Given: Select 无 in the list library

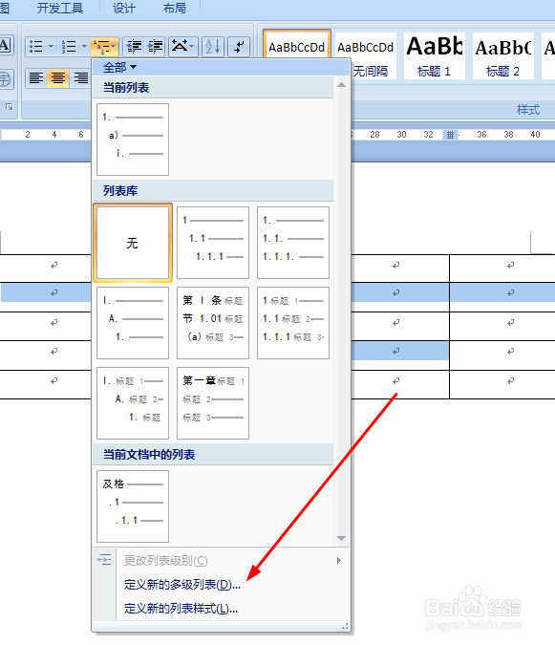Looking at the screenshot, I should click(133, 243).
